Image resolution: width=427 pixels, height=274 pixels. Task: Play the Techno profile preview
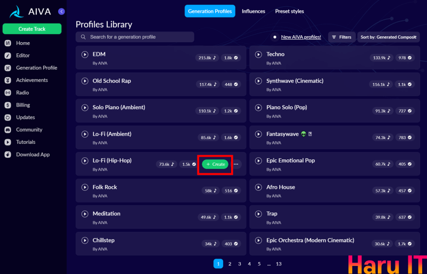pyautogui.click(x=258, y=54)
